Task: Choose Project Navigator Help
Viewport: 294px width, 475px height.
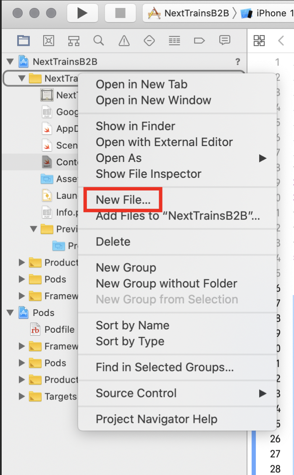Action: [157, 419]
